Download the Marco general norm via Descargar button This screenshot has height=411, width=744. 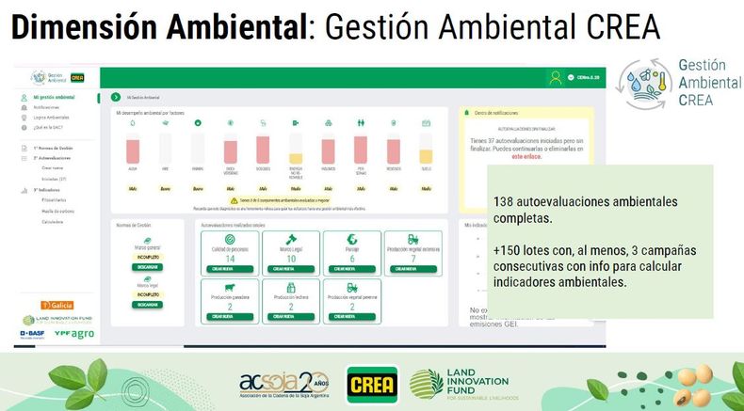[147, 267]
